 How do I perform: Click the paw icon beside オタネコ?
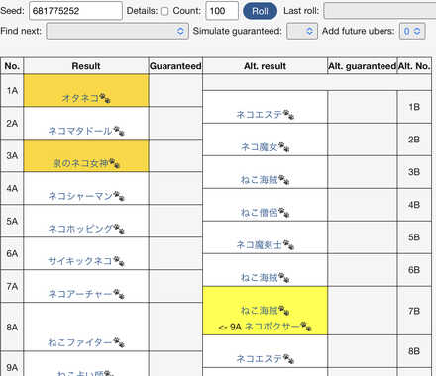click(105, 98)
